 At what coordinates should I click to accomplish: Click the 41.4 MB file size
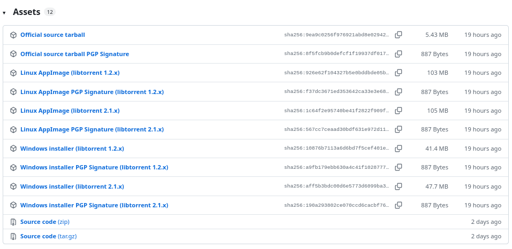click(436, 149)
